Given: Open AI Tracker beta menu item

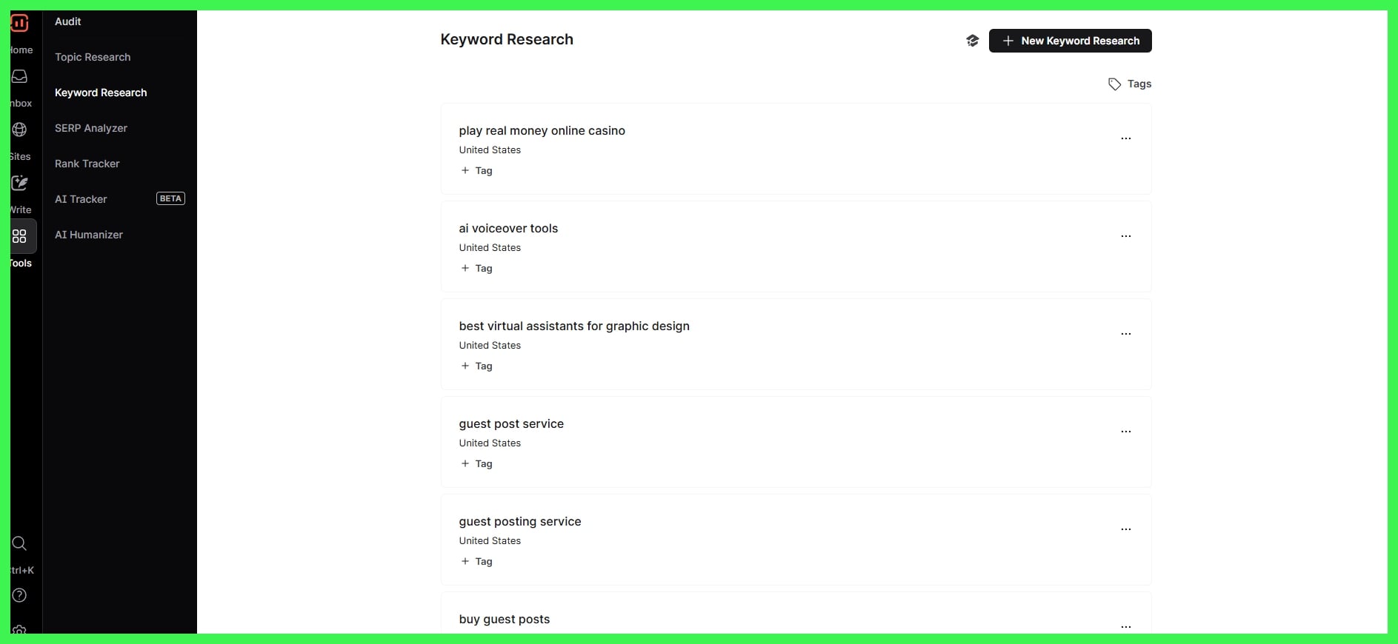Looking at the screenshot, I should point(81,199).
